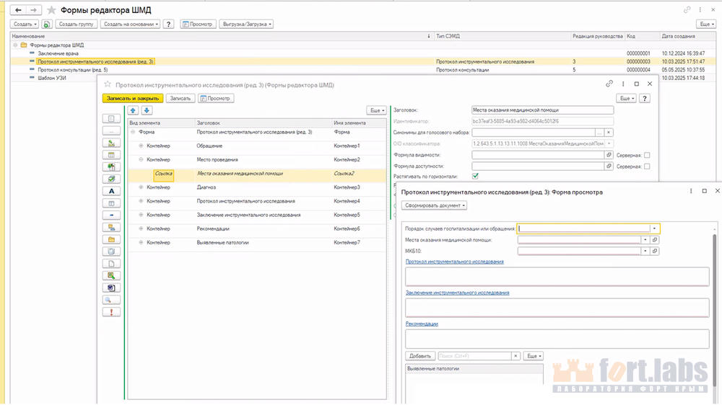Click the yellow folder icon in the element palette
Screen dimensions: 722x405
pos(111,239)
